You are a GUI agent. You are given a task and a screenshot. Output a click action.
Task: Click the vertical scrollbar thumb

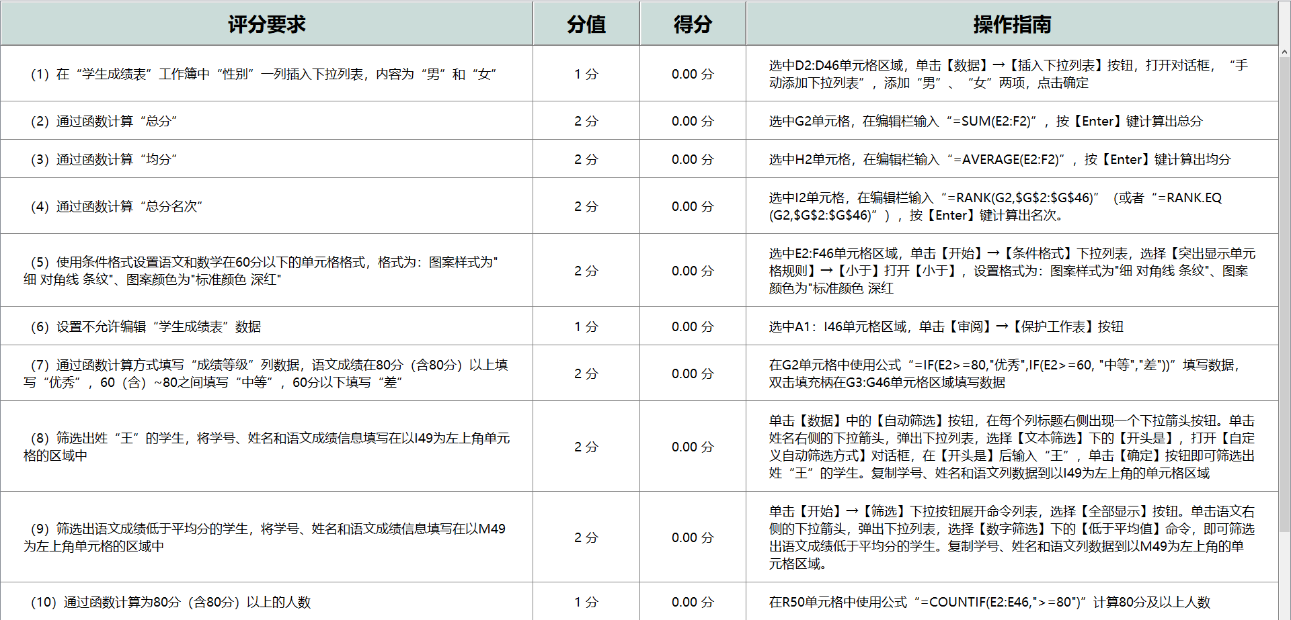(x=1284, y=296)
